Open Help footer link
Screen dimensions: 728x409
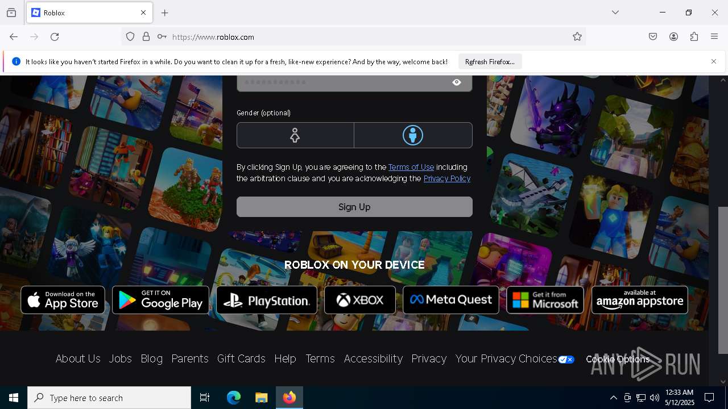point(286,358)
